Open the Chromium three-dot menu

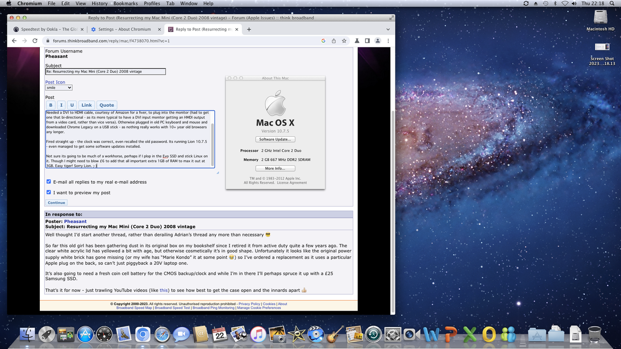388,41
